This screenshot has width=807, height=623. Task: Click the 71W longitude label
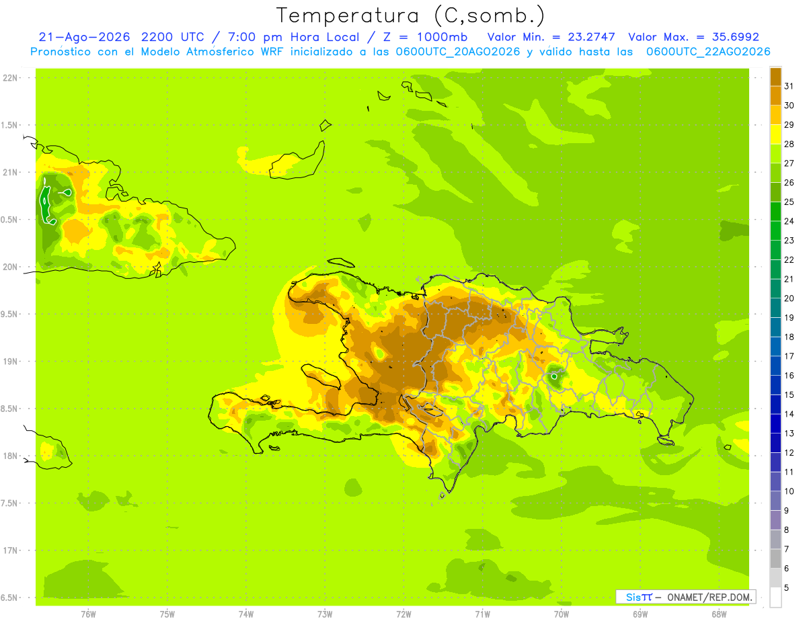point(482,614)
